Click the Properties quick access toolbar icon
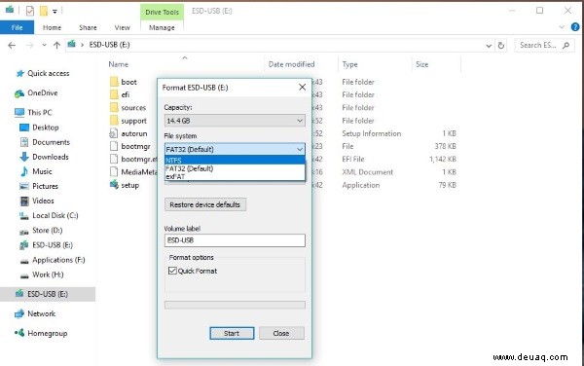 point(30,11)
